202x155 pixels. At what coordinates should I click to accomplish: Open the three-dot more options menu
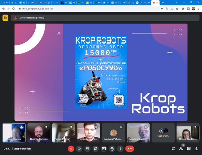click(120, 148)
